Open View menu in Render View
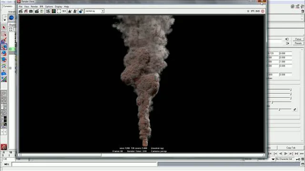This screenshot has width=305, height=171. pyautogui.click(x=27, y=7)
